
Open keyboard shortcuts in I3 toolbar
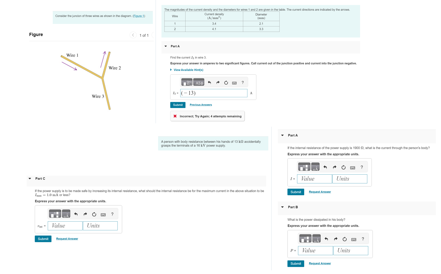(234, 83)
